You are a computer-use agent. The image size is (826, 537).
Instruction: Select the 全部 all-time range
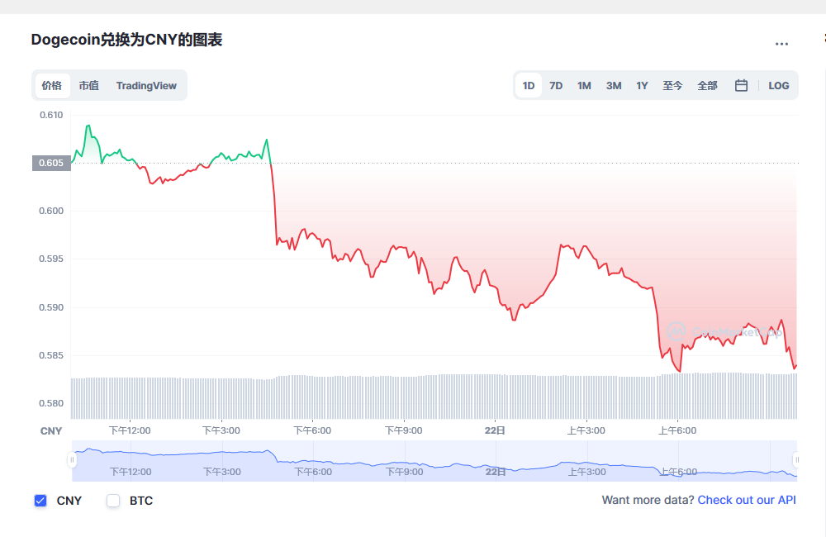pyautogui.click(x=708, y=85)
